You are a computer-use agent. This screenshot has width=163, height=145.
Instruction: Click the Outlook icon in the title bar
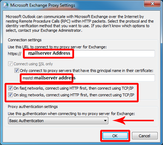pos(5,5)
